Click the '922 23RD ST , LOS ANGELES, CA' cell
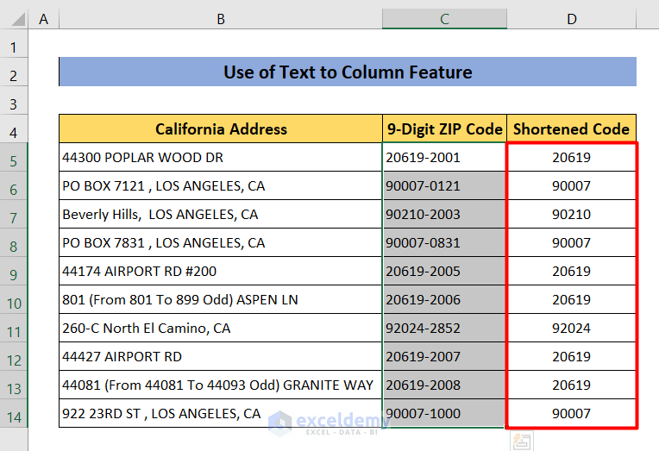Viewport: 659px width, 451px height. [221, 414]
